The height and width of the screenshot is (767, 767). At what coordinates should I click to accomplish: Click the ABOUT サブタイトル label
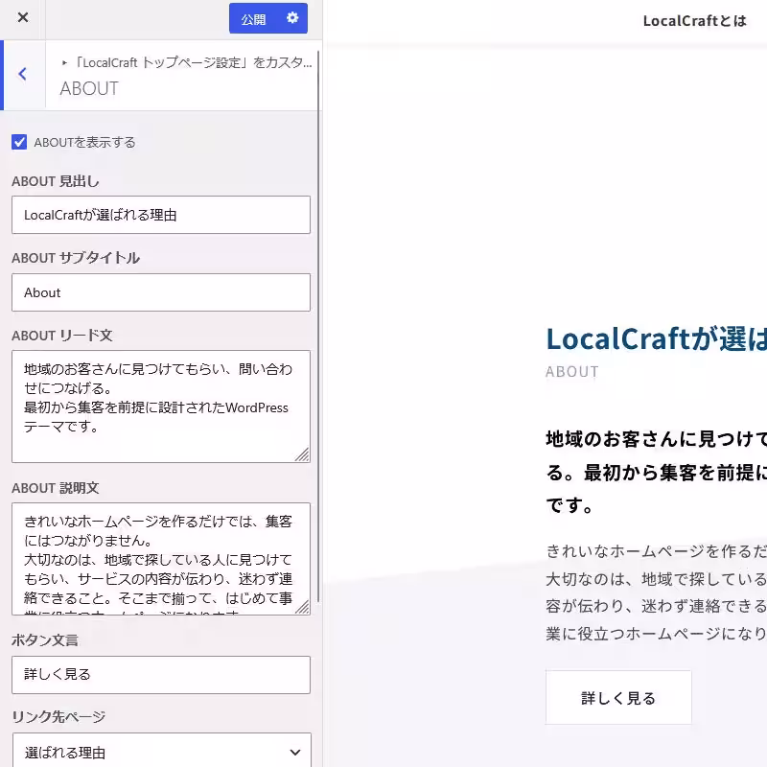pyautogui.click(x=76, y=258)
